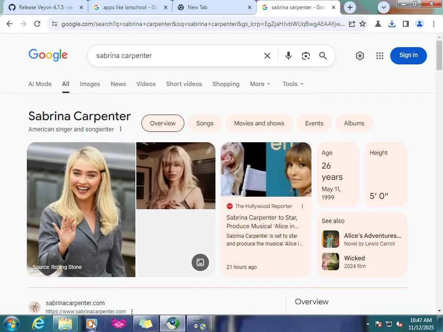This screenshot has width=443, height=332.
Task: Clear the search box with the X icon
Action: [x=267, y=56]
